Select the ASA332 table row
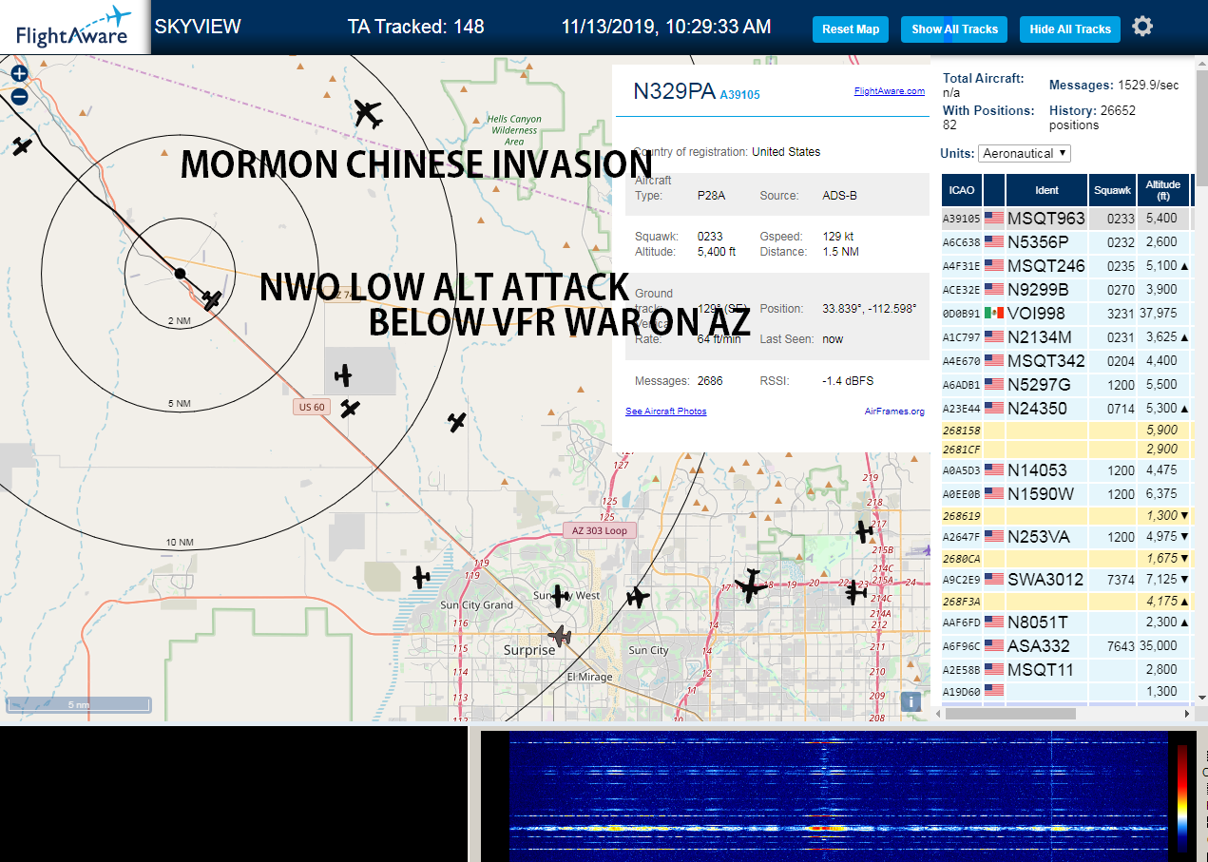1208x862 pixels. (x=1066, y=646)
